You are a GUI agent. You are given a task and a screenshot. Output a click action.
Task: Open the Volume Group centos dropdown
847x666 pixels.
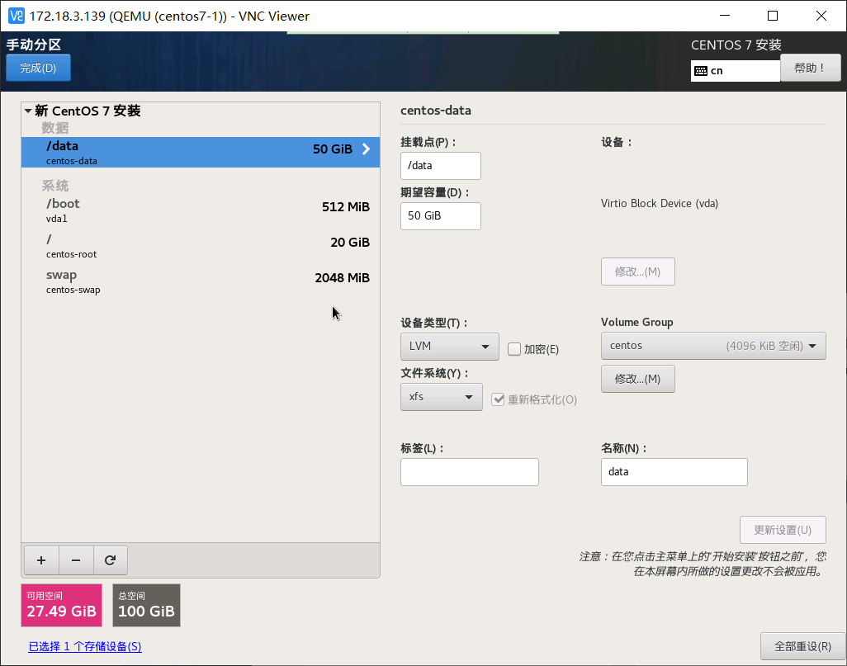(713, 346)
